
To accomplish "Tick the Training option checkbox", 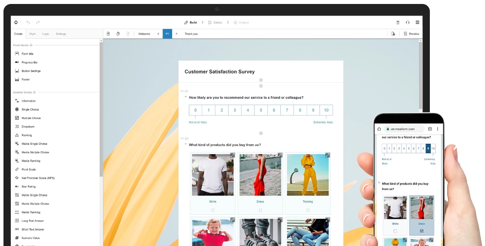I will [x=308, y=210].
